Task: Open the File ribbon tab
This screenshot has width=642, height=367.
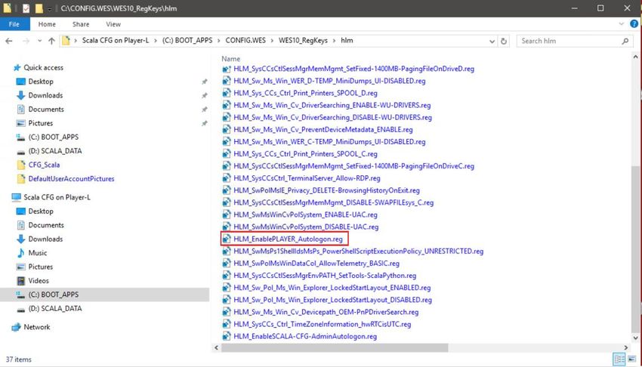Action: point(14,24)
